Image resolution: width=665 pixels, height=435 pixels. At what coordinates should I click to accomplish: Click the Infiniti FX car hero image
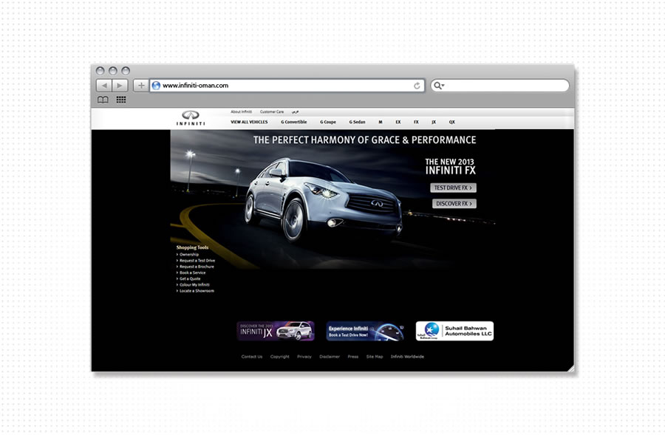click(x=323, y=199)
